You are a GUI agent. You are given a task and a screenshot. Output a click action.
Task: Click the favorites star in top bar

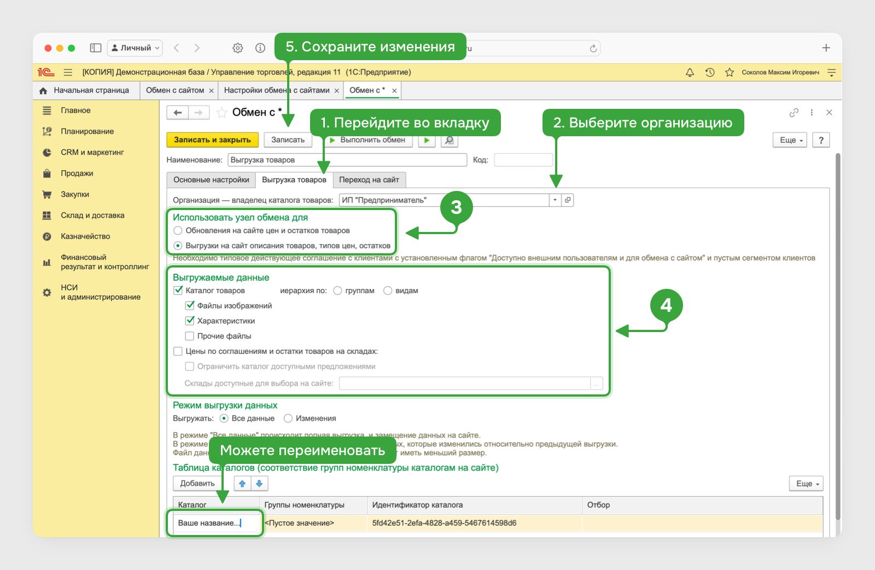coord(730,72)
